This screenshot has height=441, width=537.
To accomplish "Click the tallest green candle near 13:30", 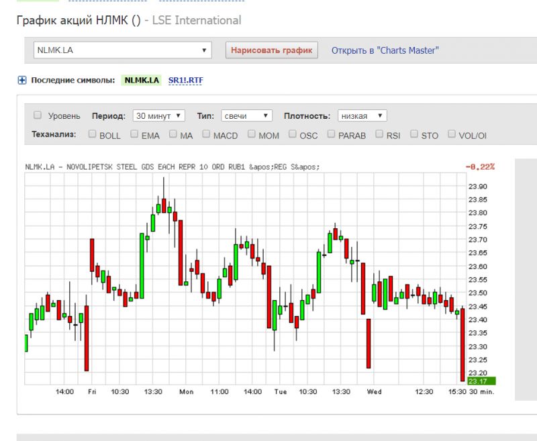I will 142,265.
